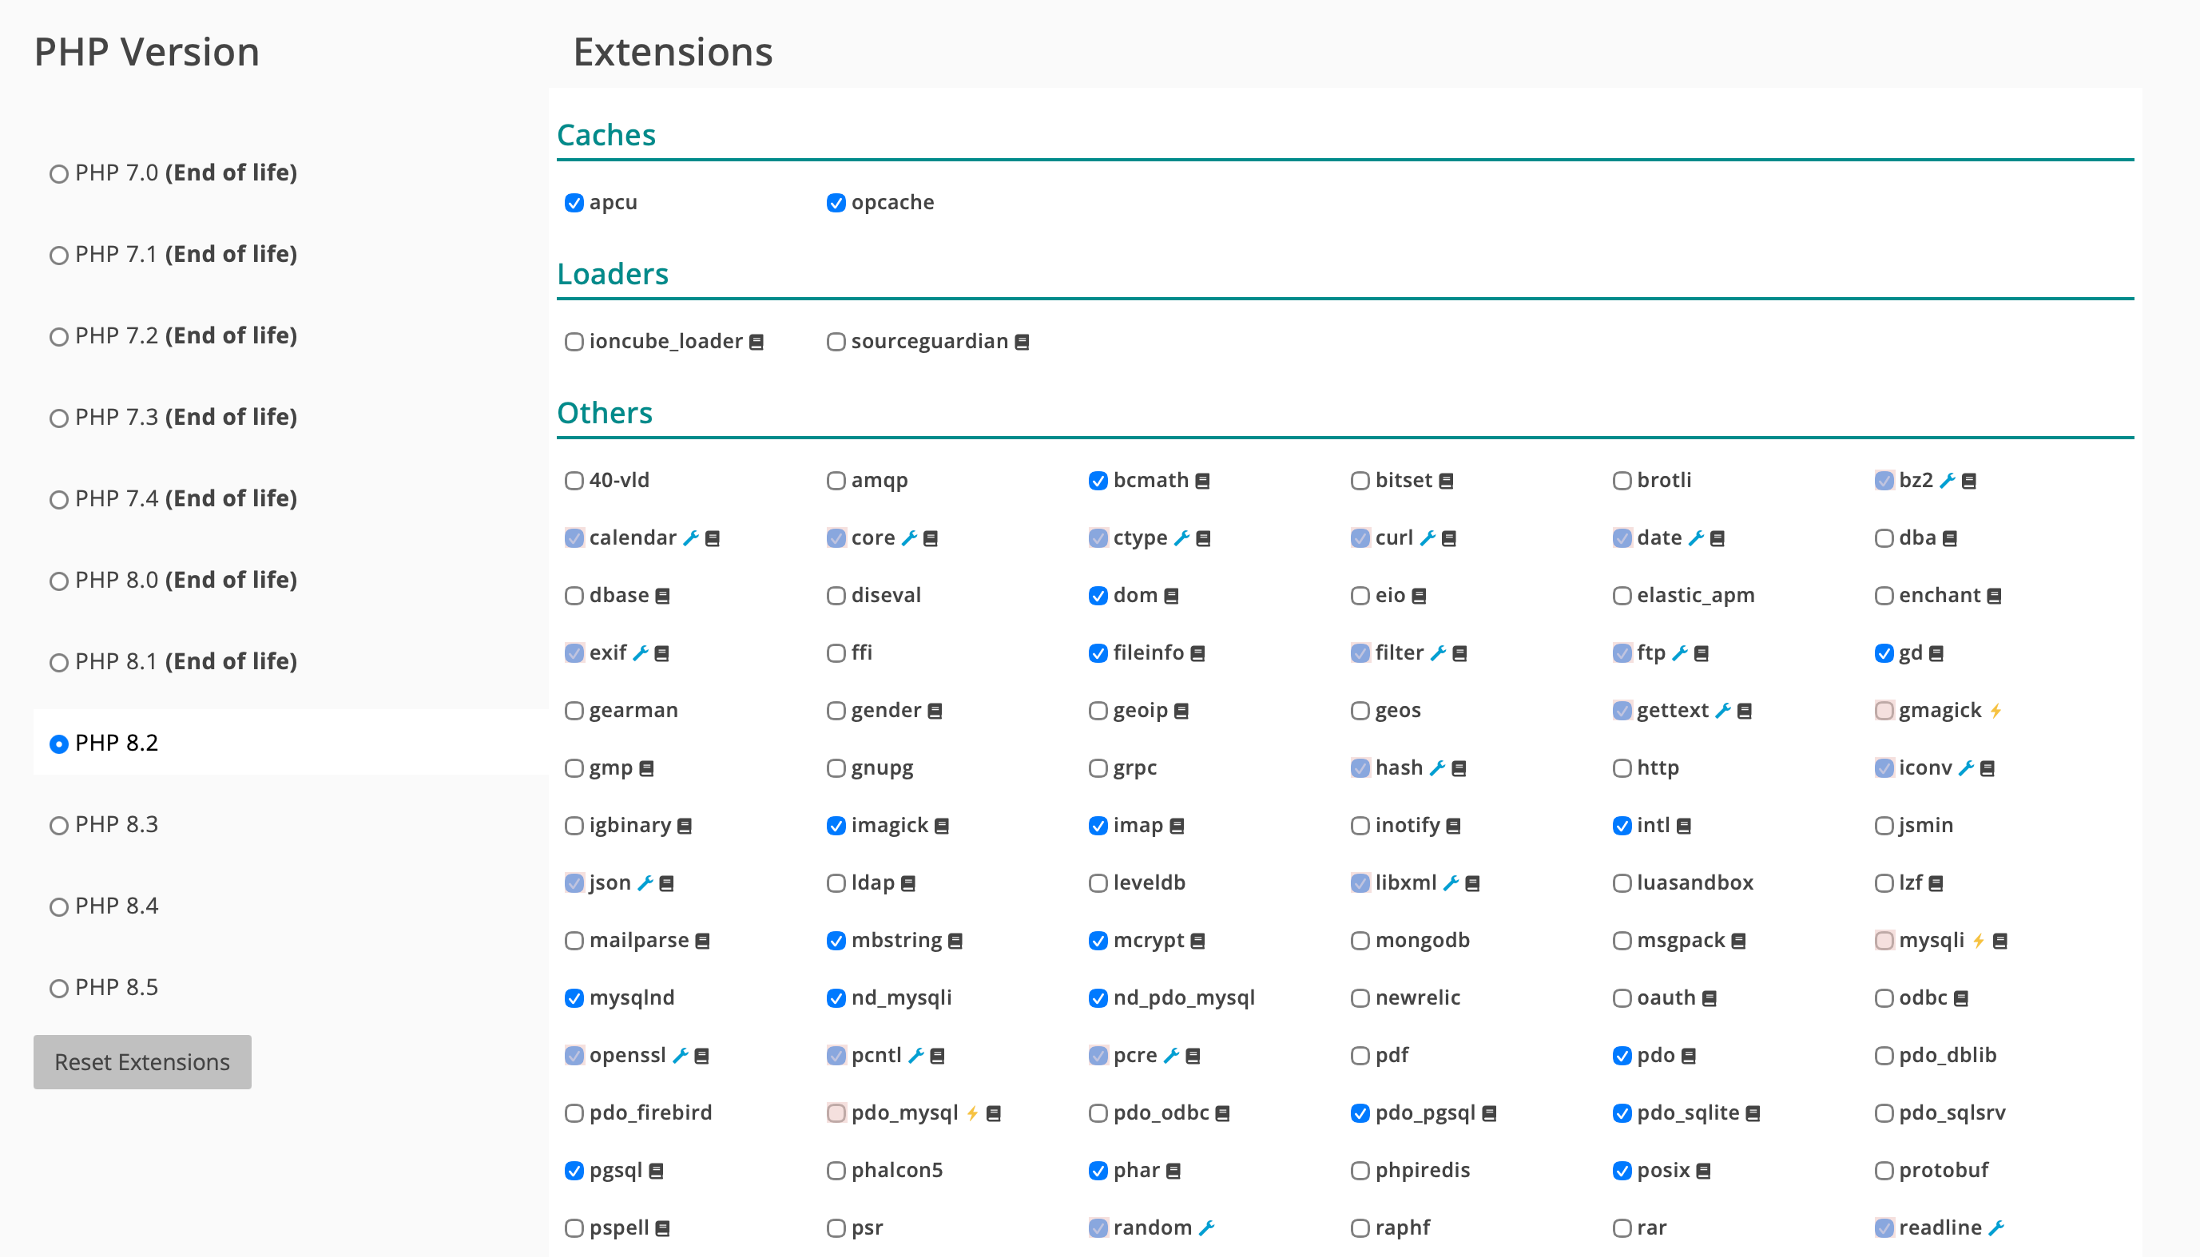Viewport: 2200px width, 1257px height.
Task: Enable the ldap extension checkbox
Action: [x=836, y=884]
